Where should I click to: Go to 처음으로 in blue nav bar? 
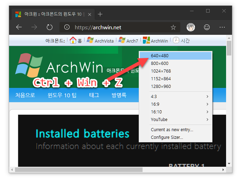pos(25,95)
